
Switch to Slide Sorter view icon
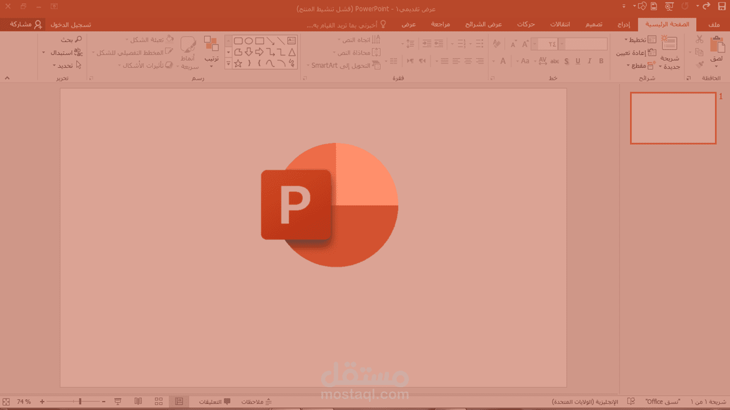[x=159, y=401]
